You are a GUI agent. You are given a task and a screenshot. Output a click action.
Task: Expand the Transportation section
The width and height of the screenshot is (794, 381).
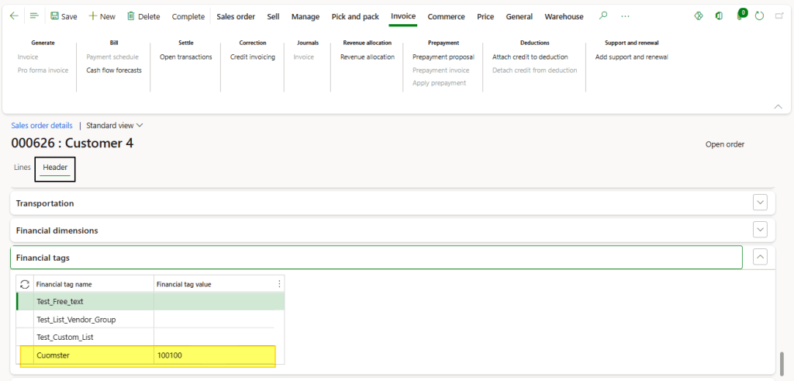760,203
